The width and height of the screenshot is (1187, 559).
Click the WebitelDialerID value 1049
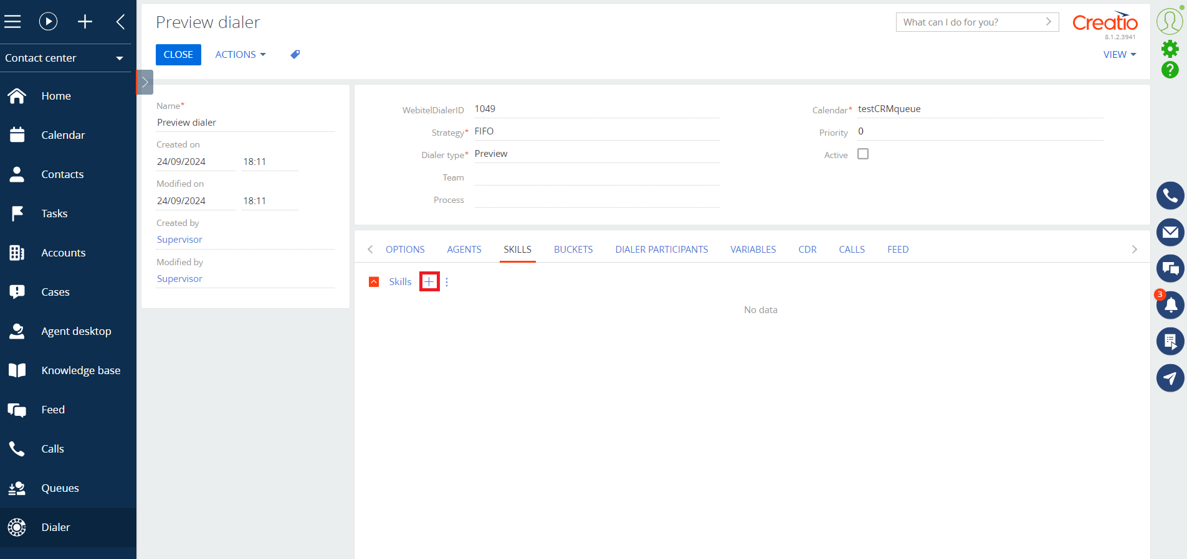click(x=485, y=109)
